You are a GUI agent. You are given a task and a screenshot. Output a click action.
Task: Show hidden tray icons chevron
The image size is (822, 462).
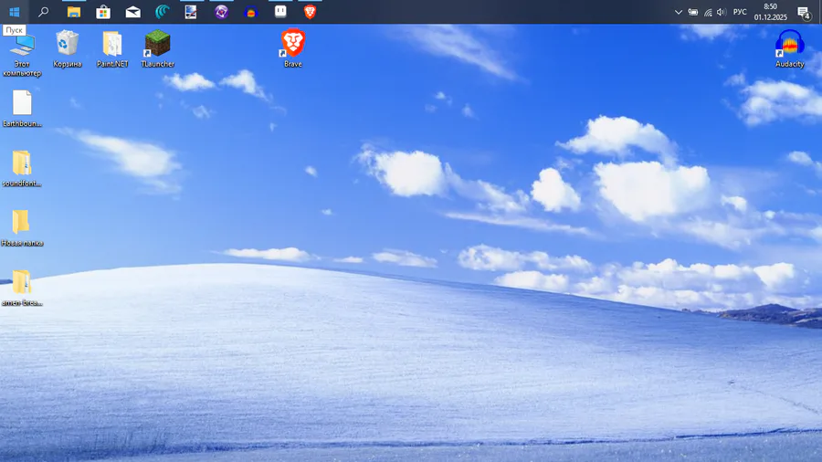(x=678, y=12)
